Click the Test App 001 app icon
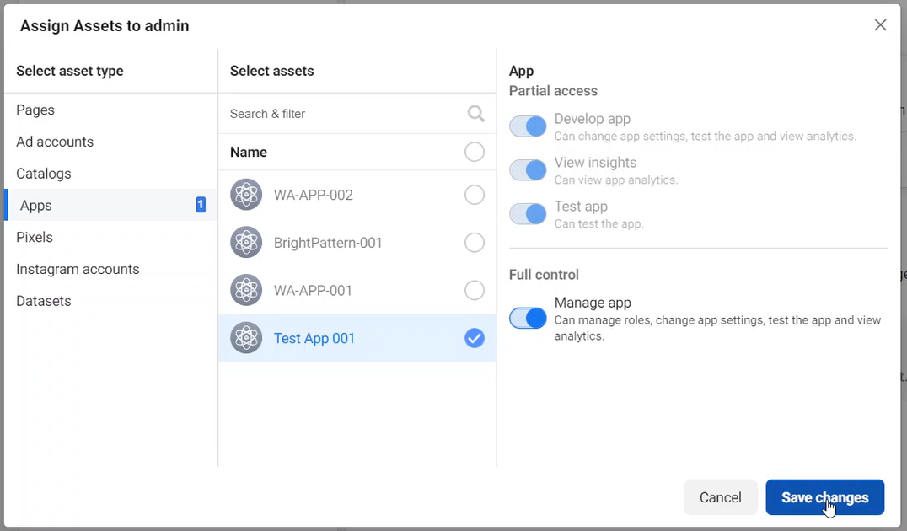907x531 pixels. [246, 338]
